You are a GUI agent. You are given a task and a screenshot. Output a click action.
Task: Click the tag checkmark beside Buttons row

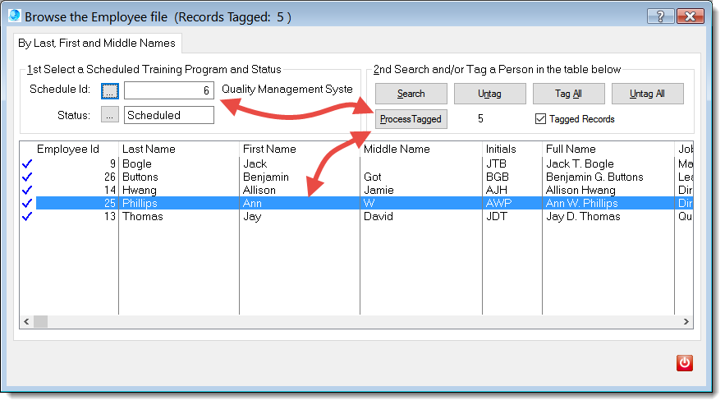(x=27, y=177)
